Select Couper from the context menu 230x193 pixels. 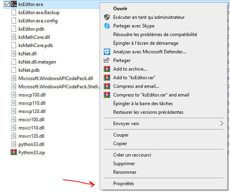121,135
